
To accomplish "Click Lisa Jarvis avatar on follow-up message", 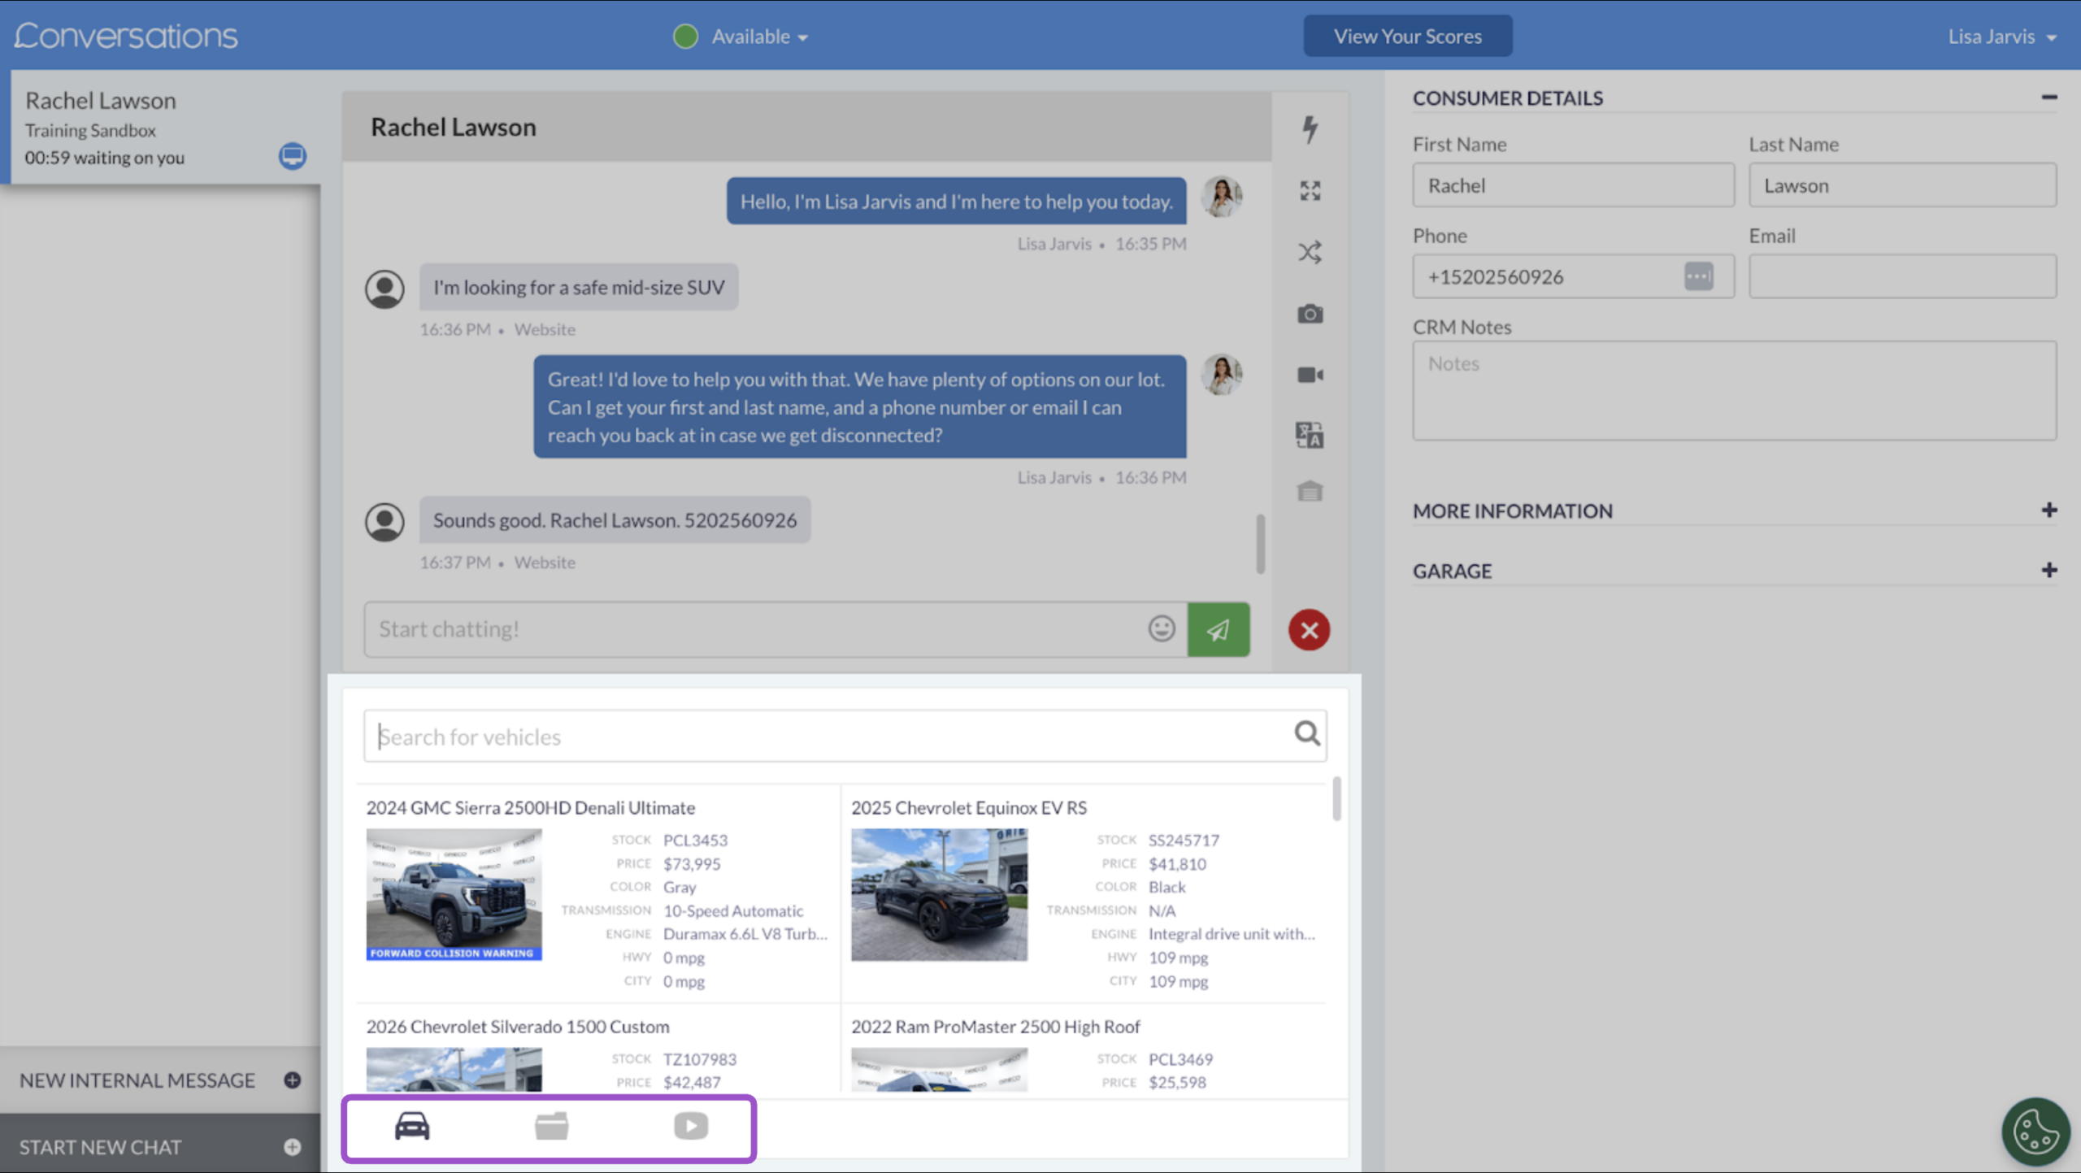I will pos(1222,375).
